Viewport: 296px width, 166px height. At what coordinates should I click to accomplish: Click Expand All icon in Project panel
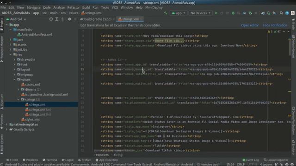point(56,19)
